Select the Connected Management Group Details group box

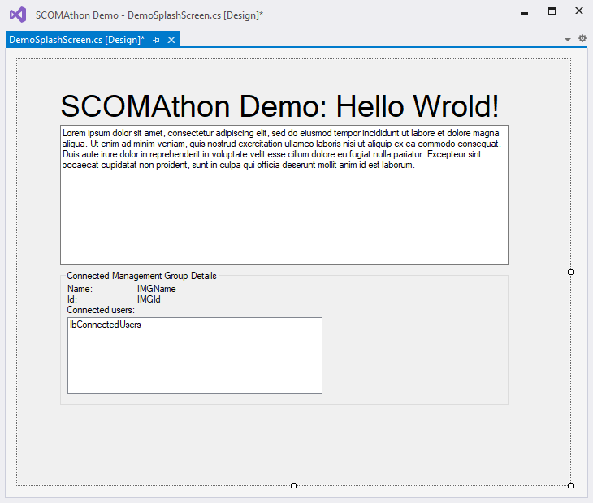coord(141,276)
